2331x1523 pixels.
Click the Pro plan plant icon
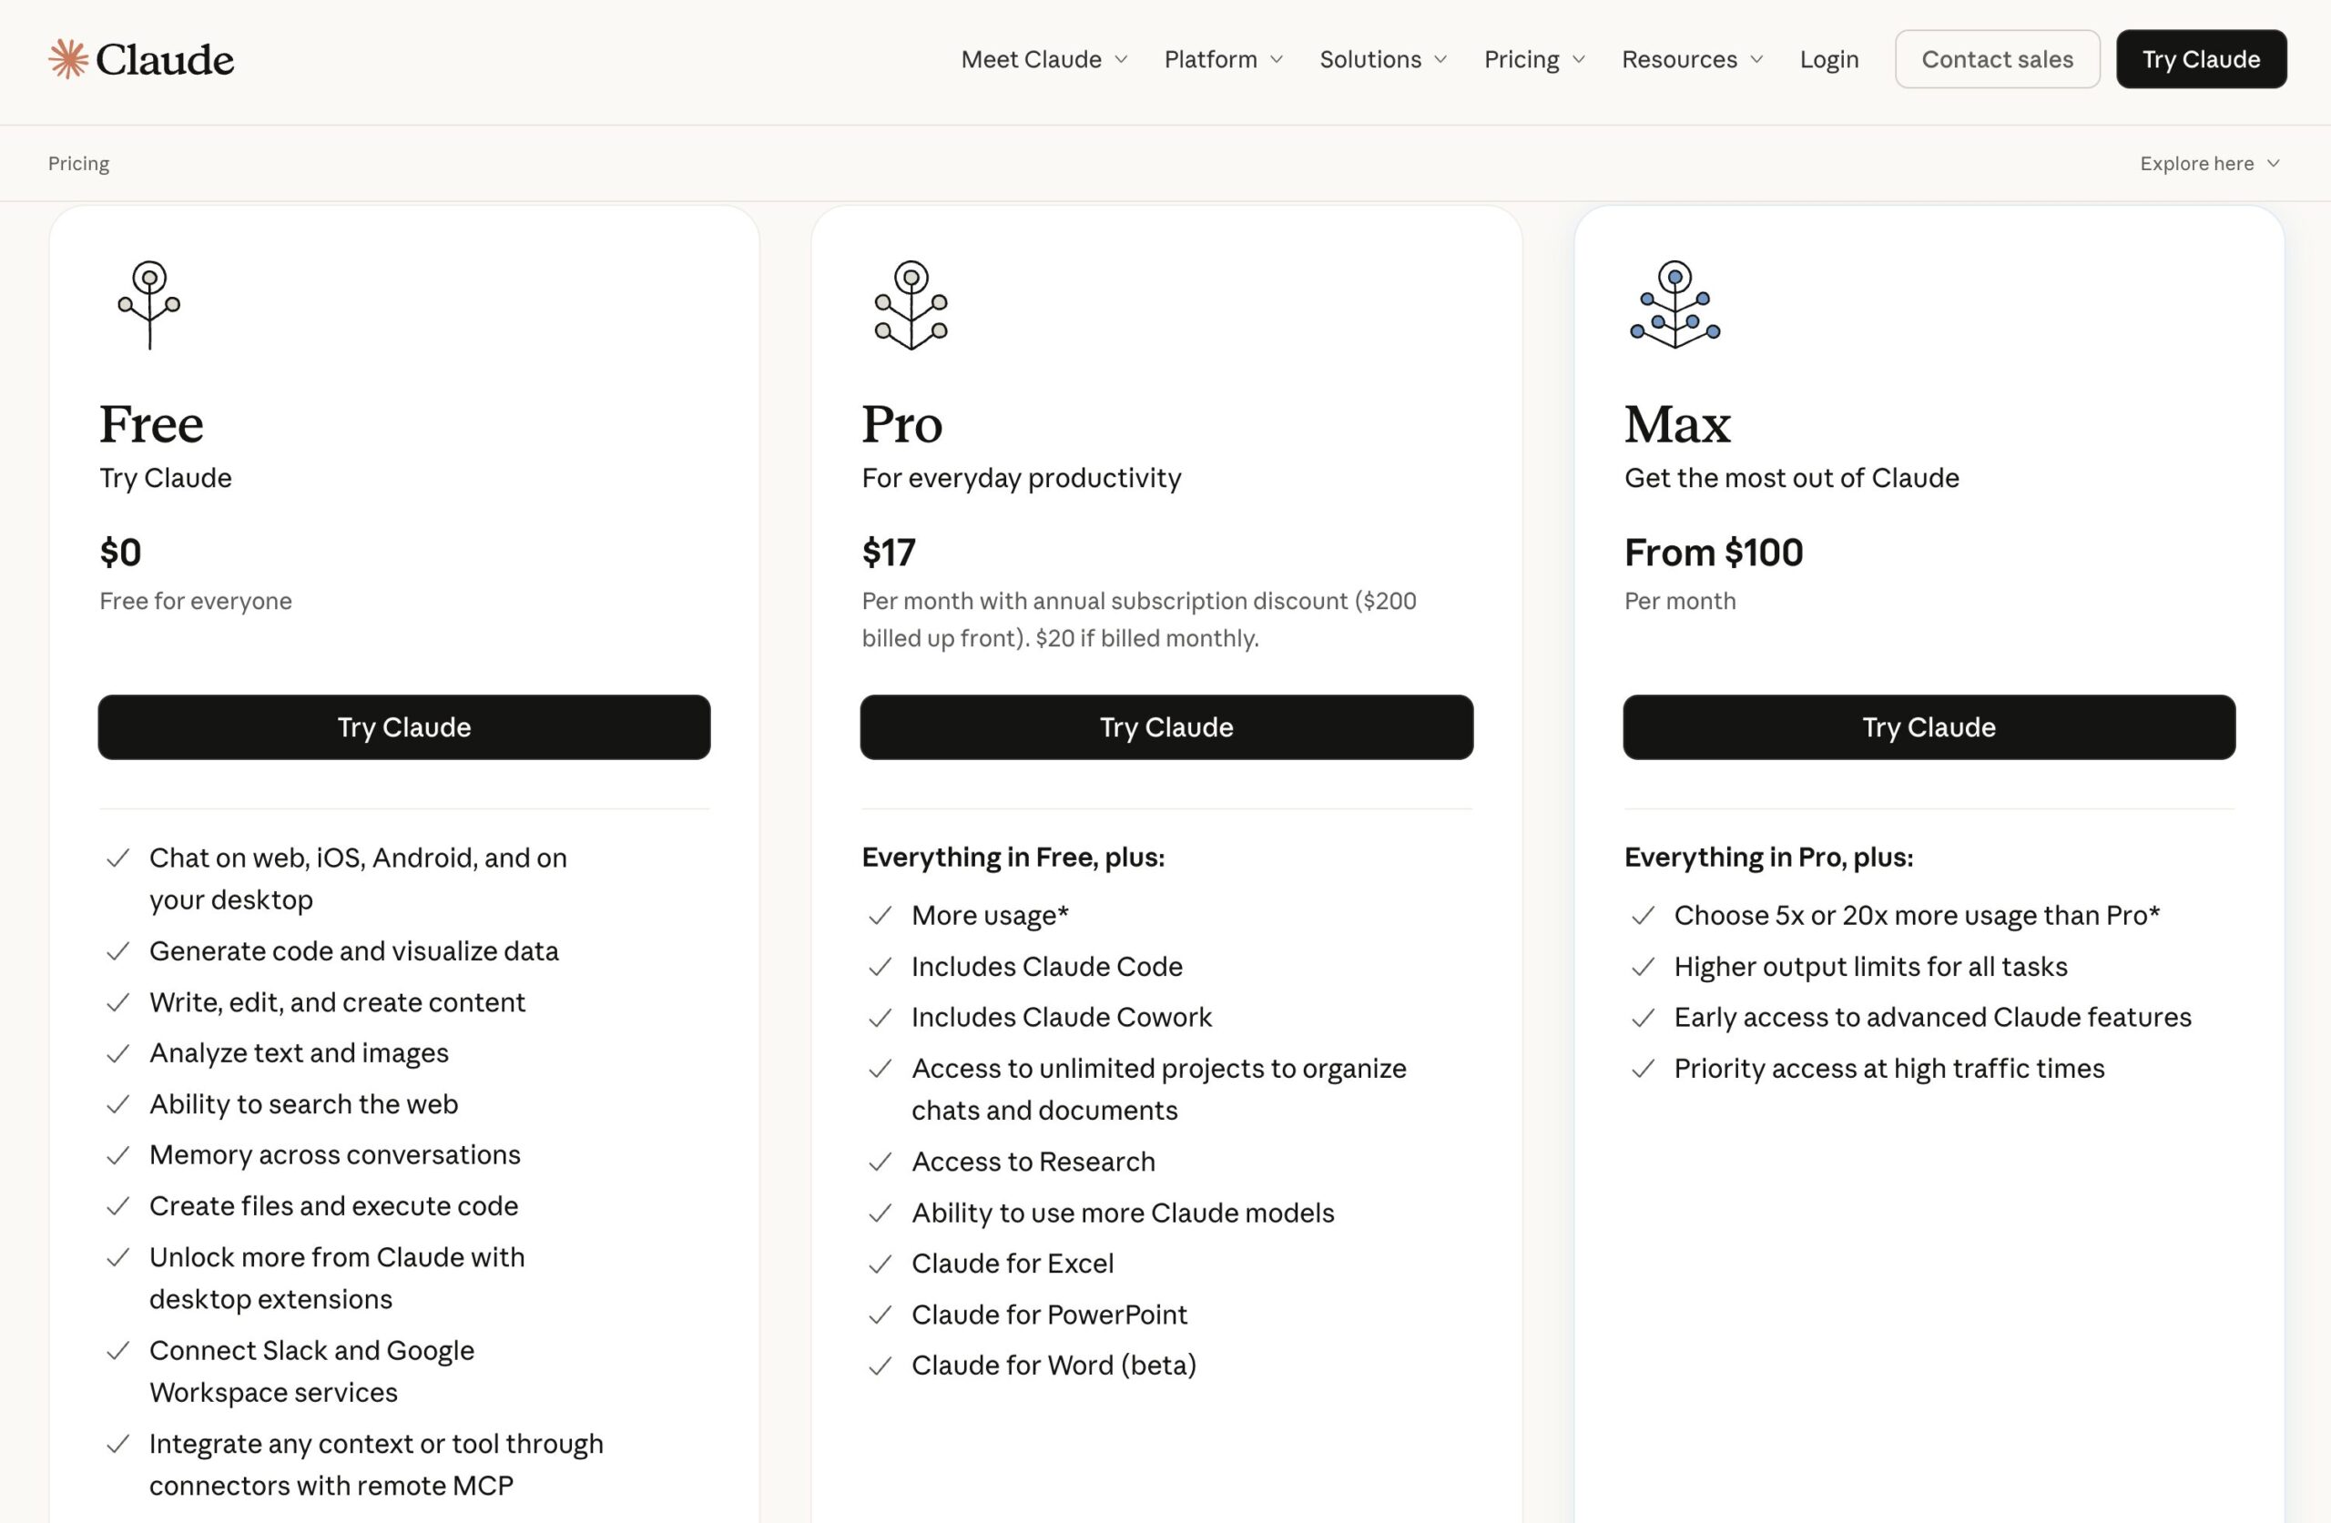click(x=911, y=305)
